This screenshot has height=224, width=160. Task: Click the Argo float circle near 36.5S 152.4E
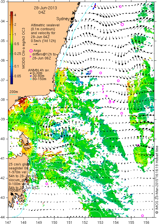pyautogui.click(x=91, y=71)
